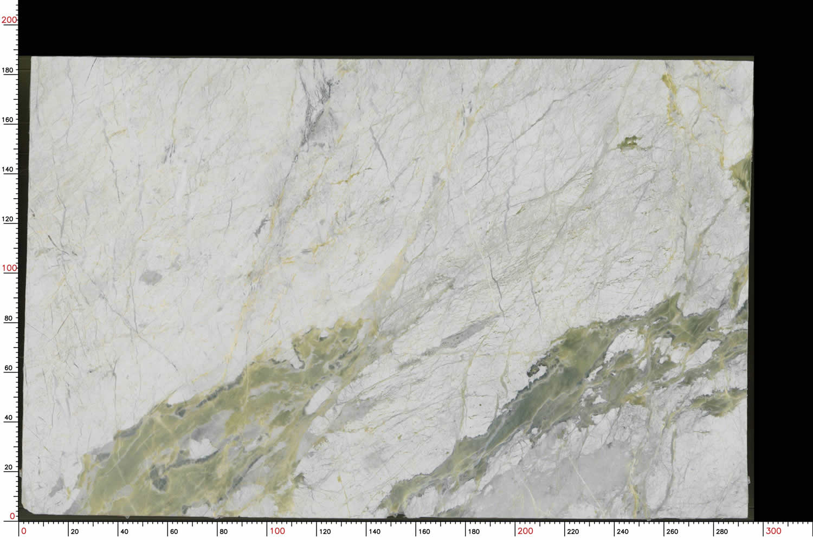Click the red 200 label on horizontal ruler
Viewport: 813px width, 540px height.
coord(525,531)
